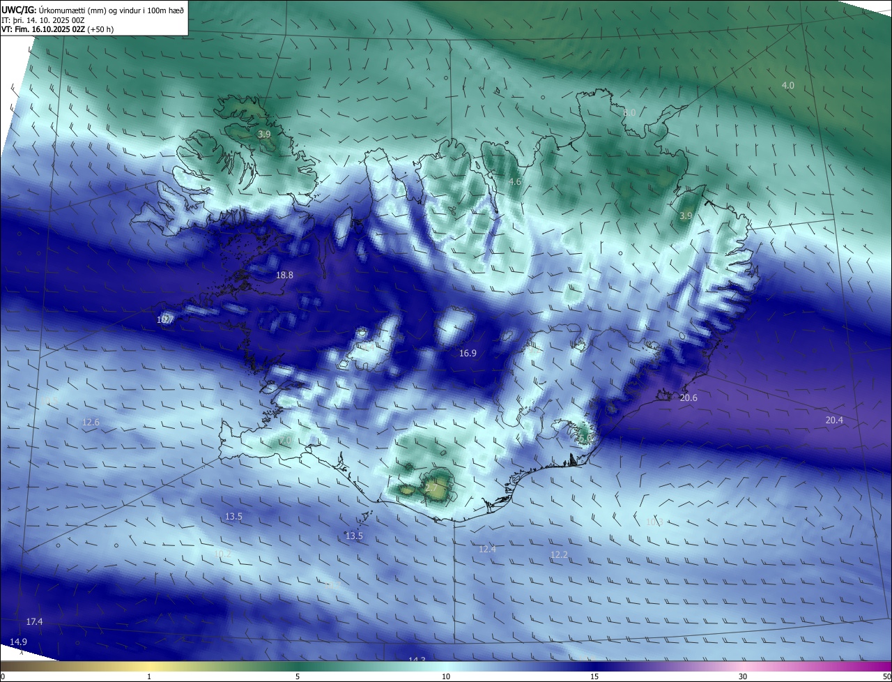Click the colorbar tick label 5

(298, 676)
